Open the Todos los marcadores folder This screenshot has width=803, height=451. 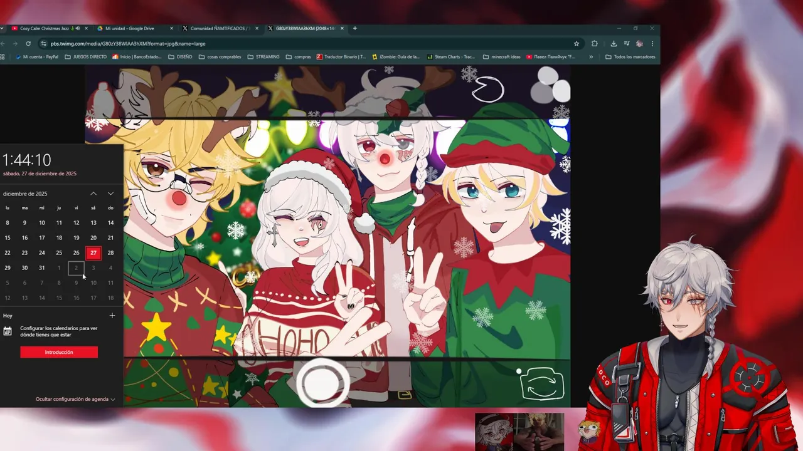(x=630, y=57)
